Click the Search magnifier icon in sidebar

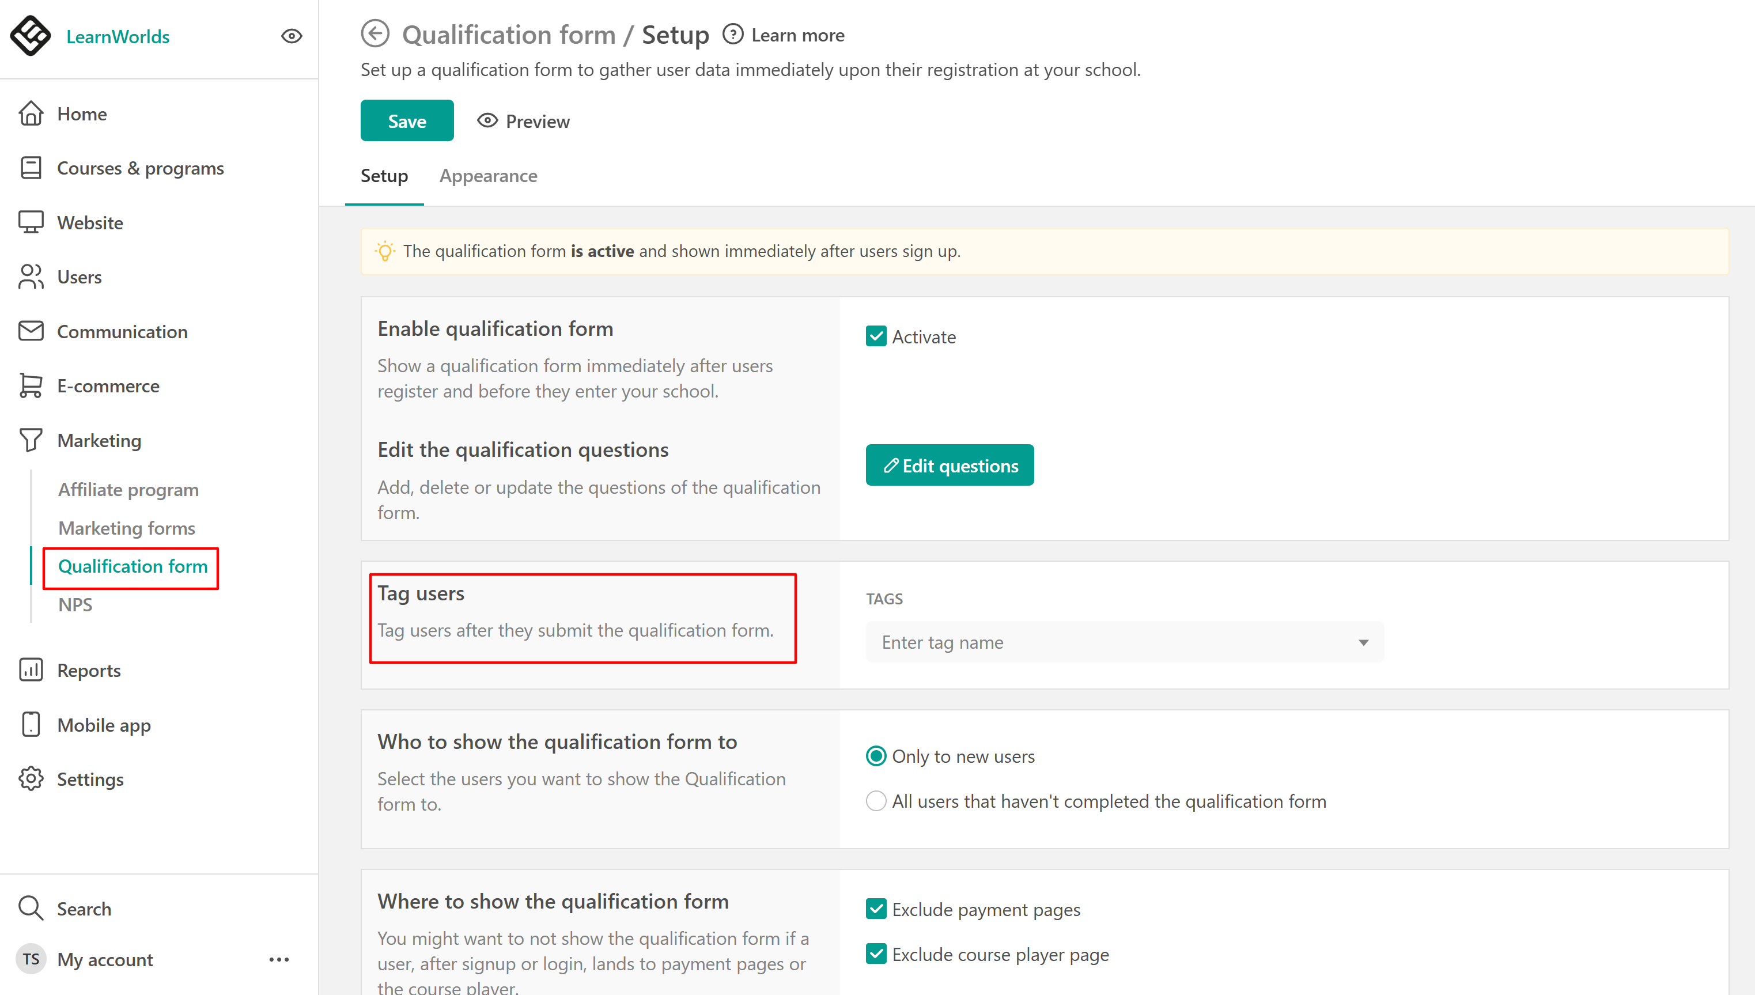31,908
